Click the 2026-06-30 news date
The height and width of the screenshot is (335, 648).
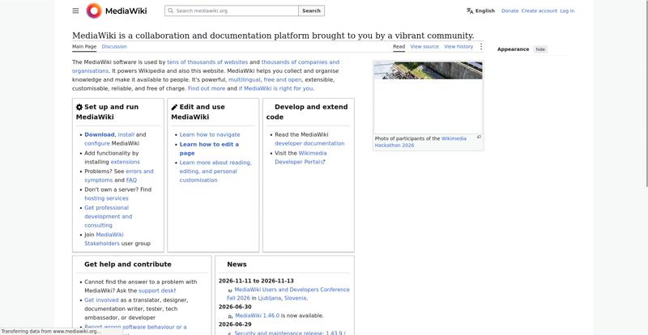[235, 307]
